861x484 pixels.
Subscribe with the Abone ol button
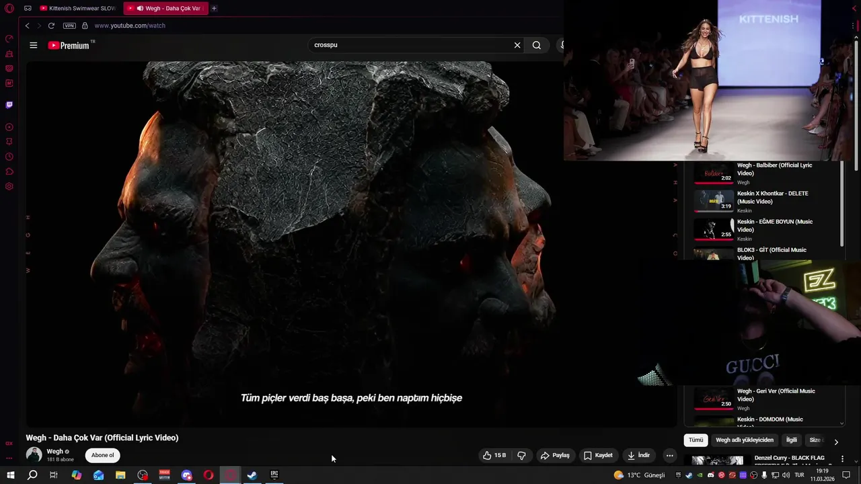coord(103,455)
